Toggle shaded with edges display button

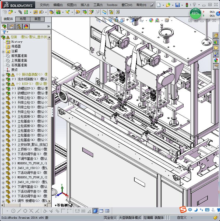click(95, 211)
